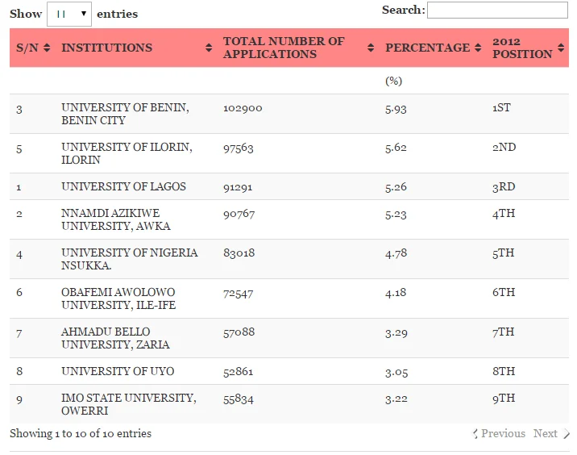577x455 pixels.
Task: Select UNIVERSITY OF UYO cell
Action: click(x=118, y=371)
